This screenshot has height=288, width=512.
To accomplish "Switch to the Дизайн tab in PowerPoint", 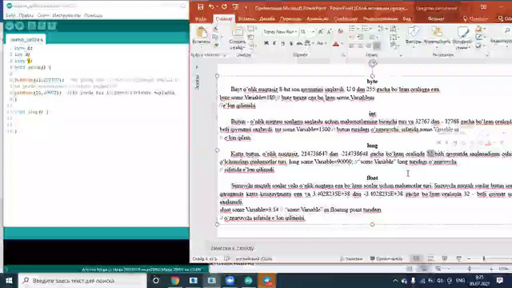I will (x=266, y=18).
